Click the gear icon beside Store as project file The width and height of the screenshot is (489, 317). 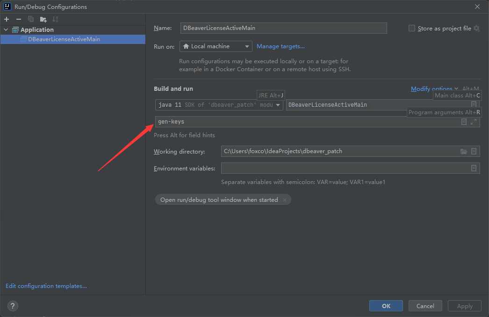click(476, 29)
